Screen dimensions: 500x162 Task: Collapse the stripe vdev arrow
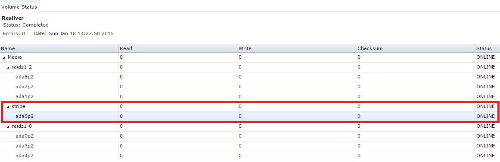click(8, 107)
